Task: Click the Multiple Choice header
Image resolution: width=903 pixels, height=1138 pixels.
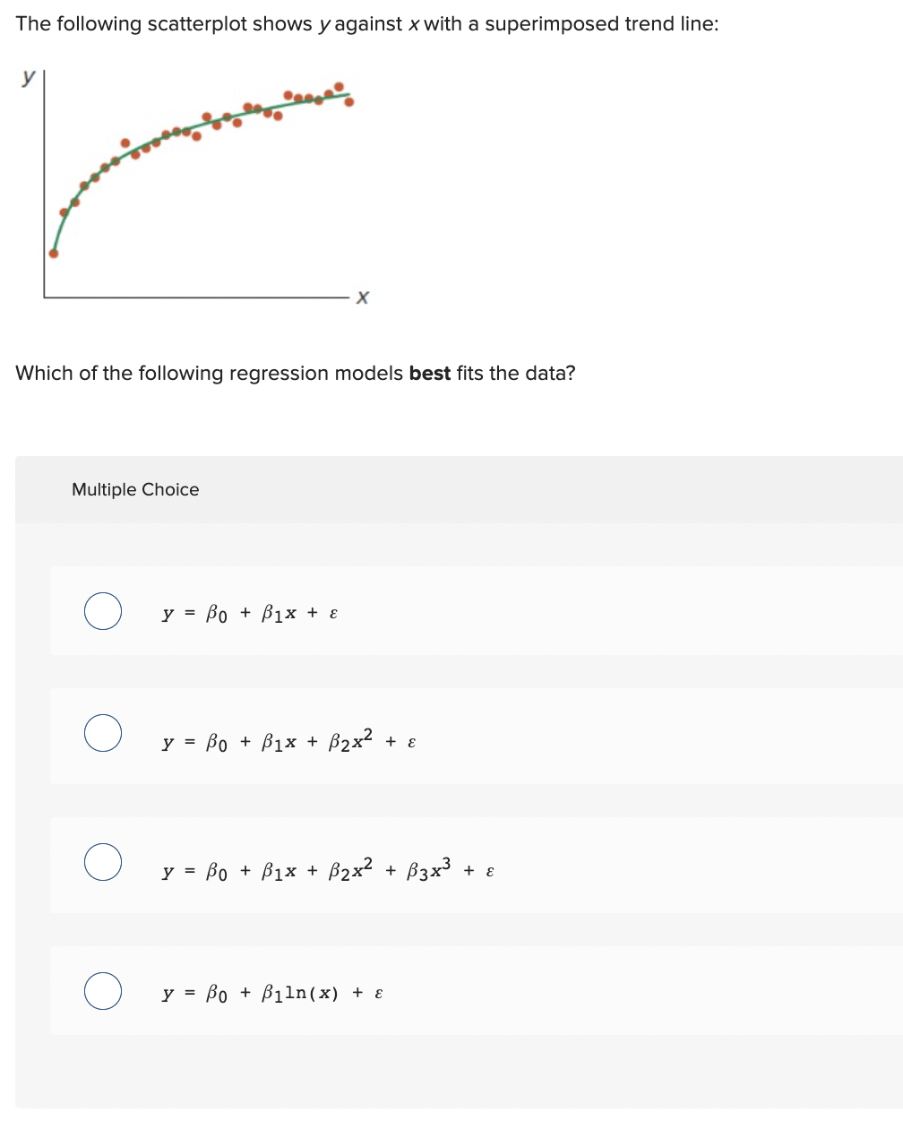Action: (134, 489)
